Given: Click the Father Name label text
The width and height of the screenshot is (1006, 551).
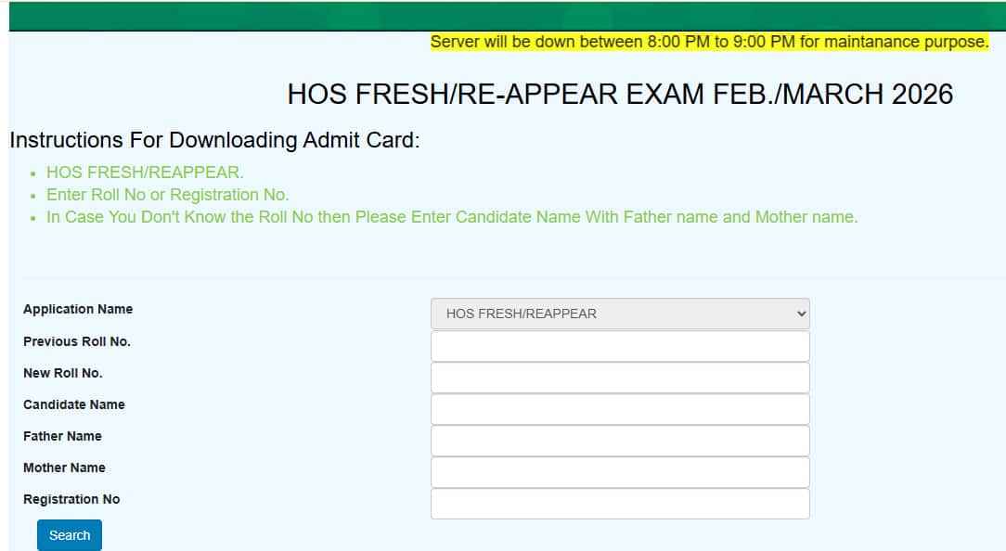Looking at the screenshot, I should point(63,436).
